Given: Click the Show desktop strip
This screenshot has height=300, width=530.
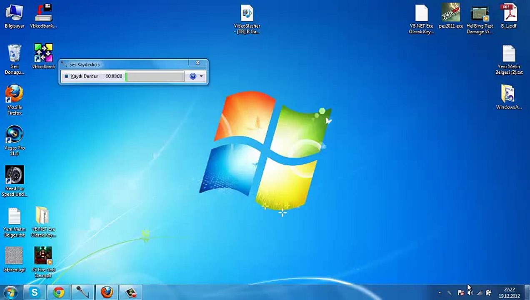Looking at the screenshot, I should click(x=527, y=292).
